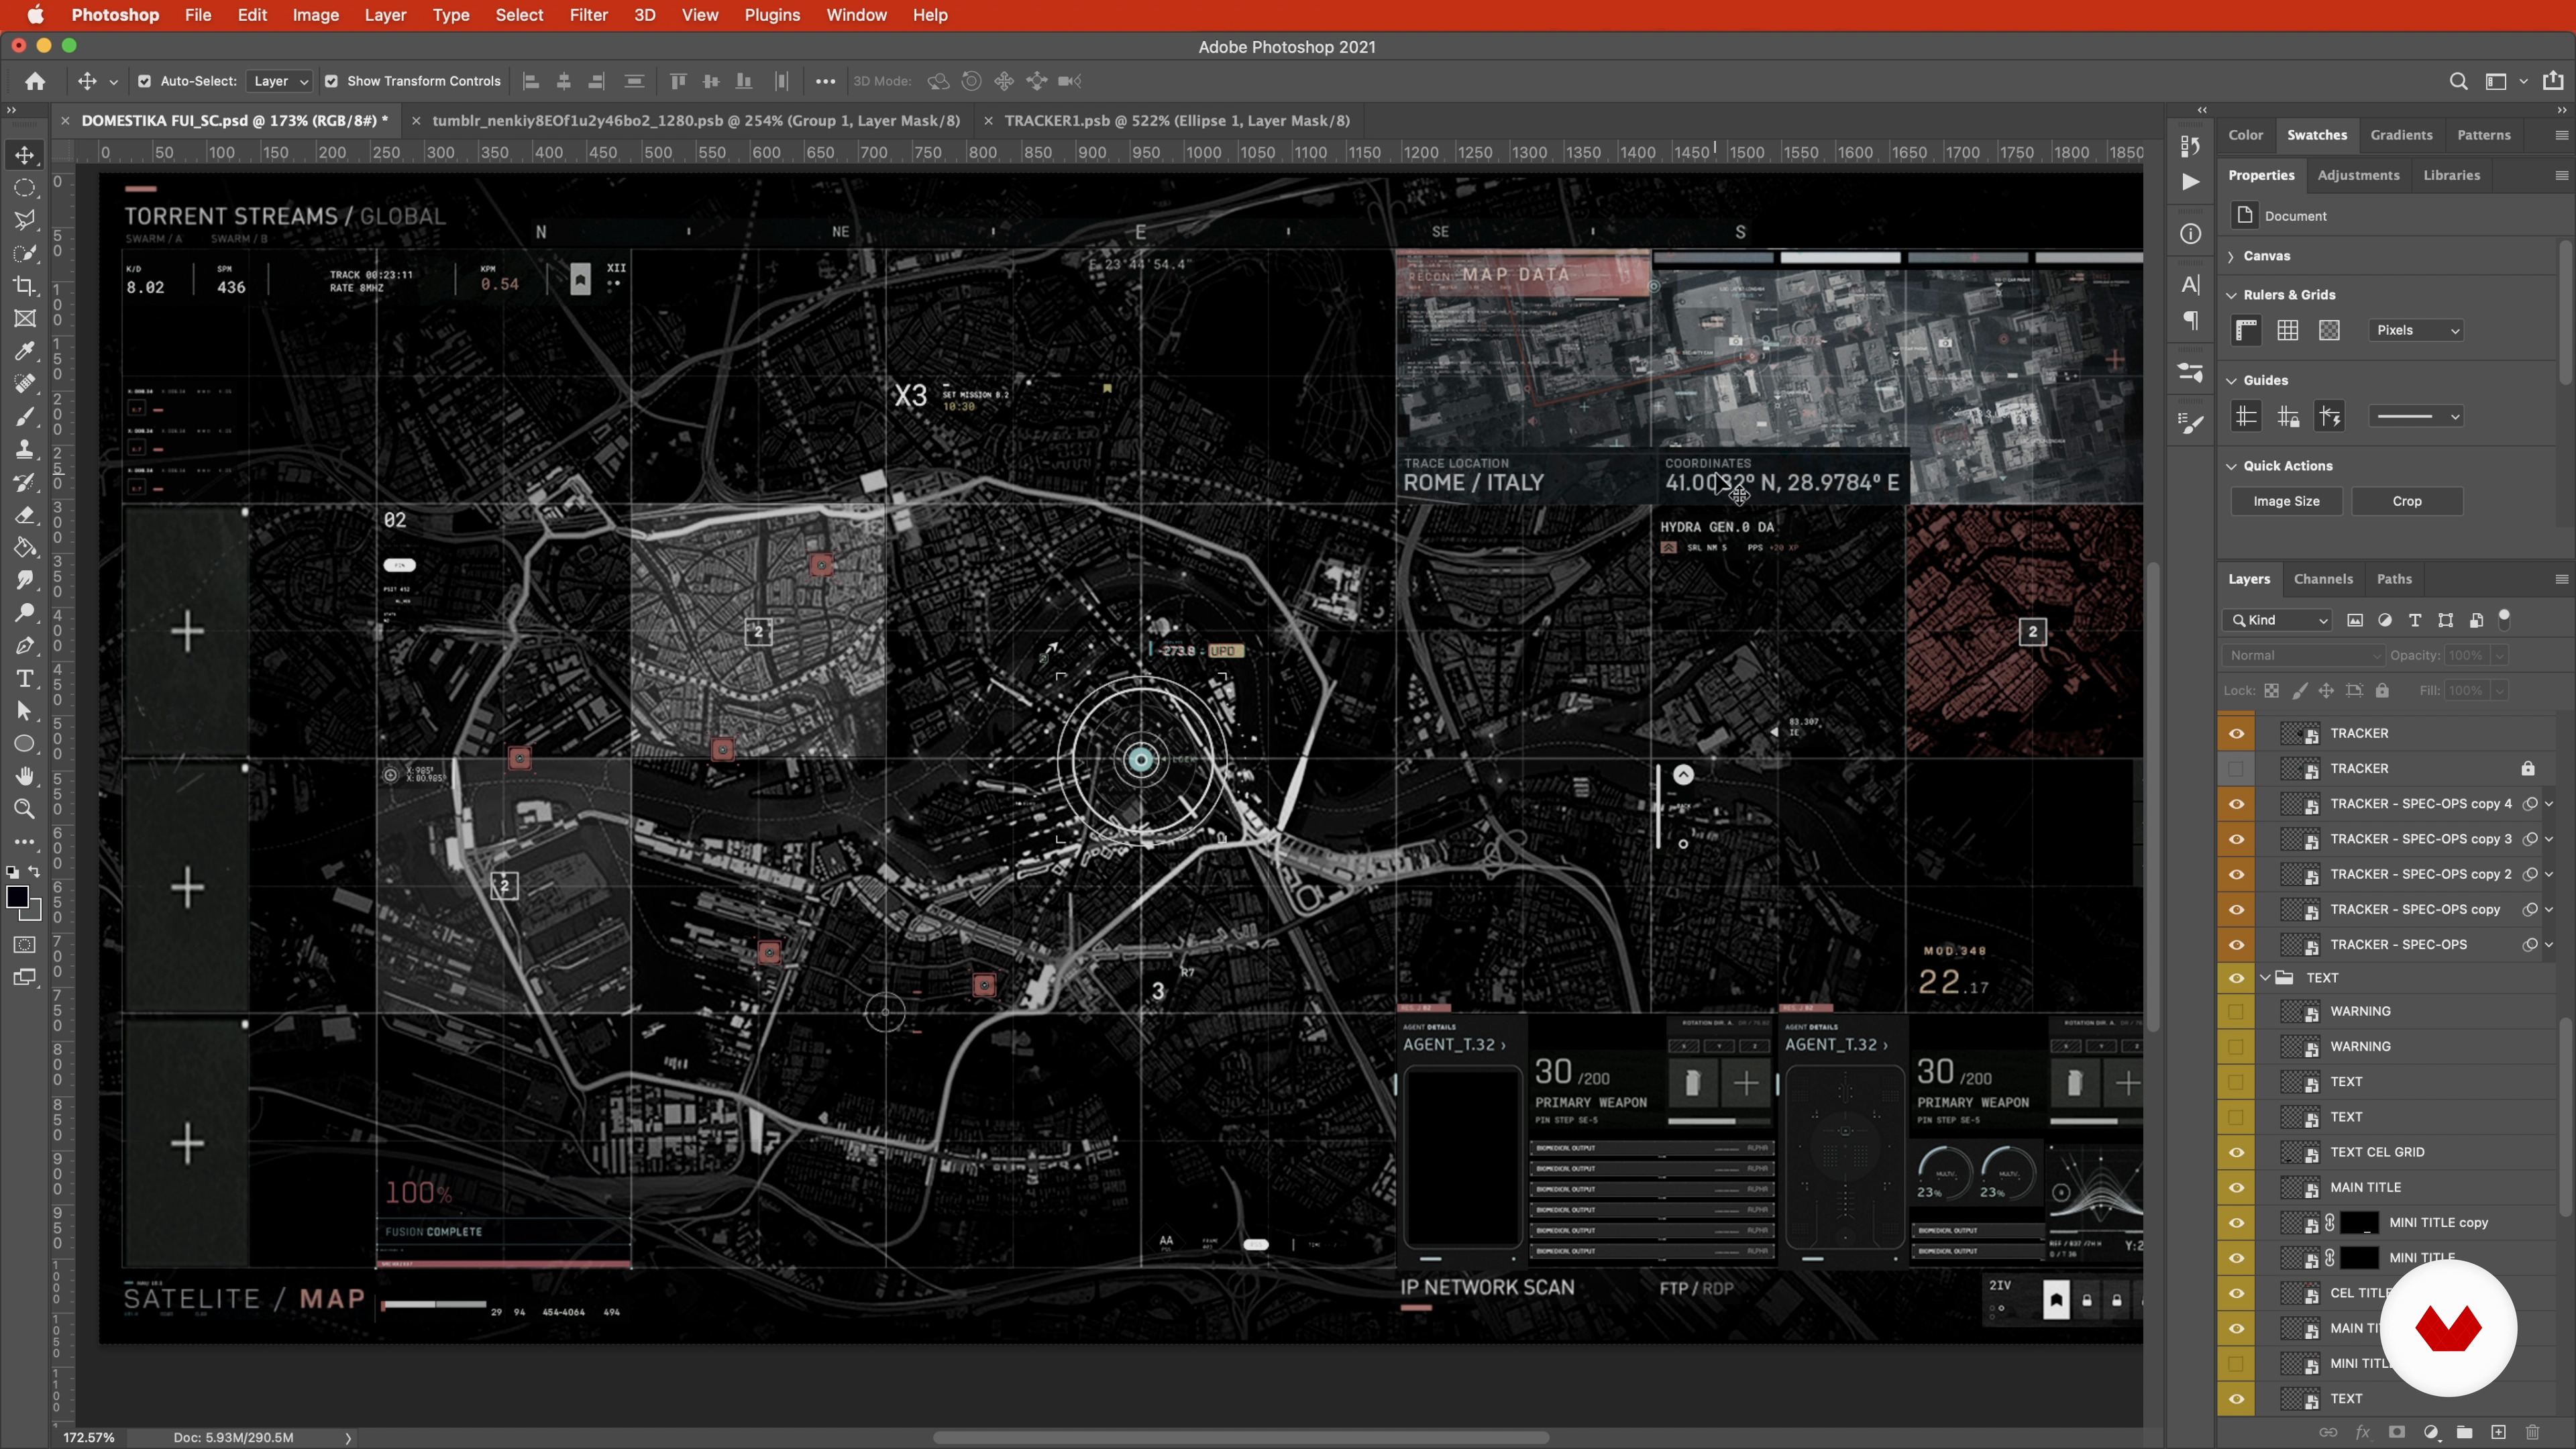Toggle the Auto-Select checkbox
This screenshot has height=1449, width=2576.
tap(144, 81)
